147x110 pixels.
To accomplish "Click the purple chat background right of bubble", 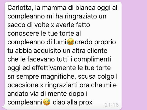I will (x=134, y=55).
